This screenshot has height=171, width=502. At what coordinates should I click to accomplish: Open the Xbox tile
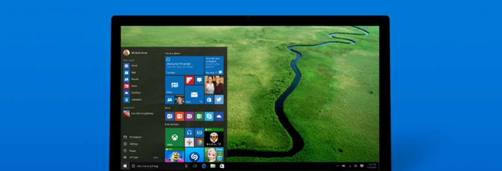click(x=174, y=137)
